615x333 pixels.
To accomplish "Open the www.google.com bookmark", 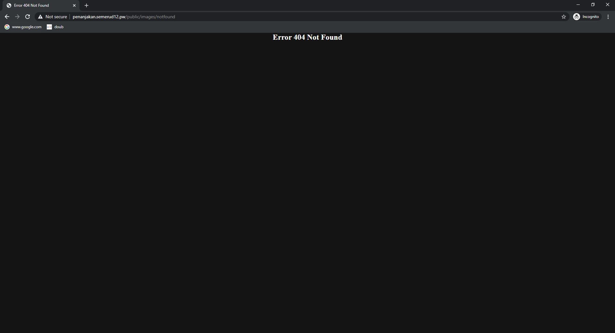I will coord(23,27).
